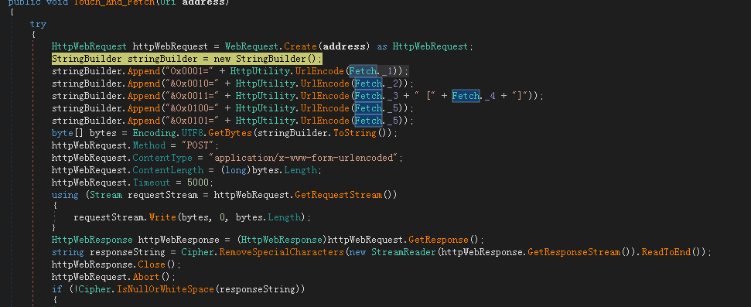
Task: Click the GetRequestStream method
Action: click(x=338, y=195)
